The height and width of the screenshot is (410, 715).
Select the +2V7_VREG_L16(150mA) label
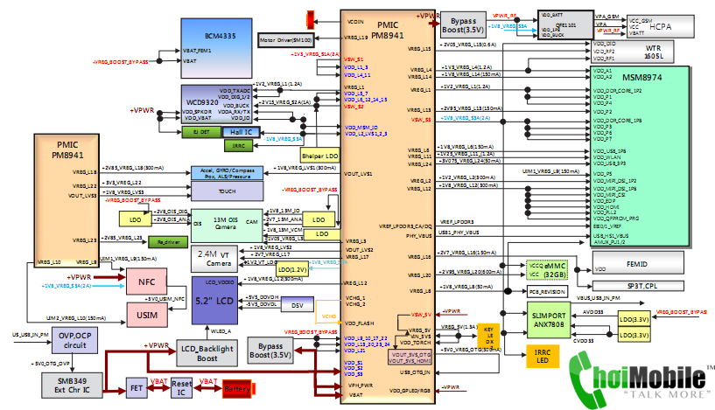coord(467,253)
